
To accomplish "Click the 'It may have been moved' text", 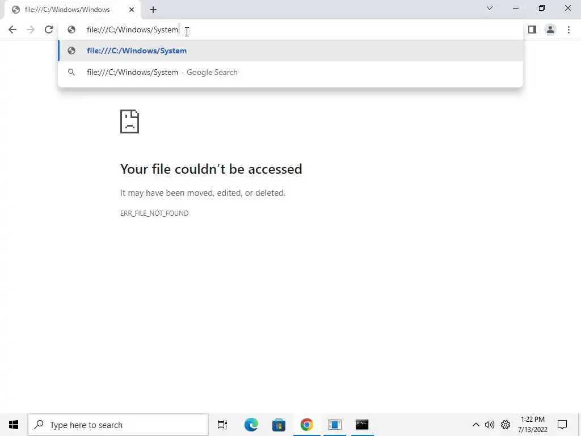I will pos(203,193).
